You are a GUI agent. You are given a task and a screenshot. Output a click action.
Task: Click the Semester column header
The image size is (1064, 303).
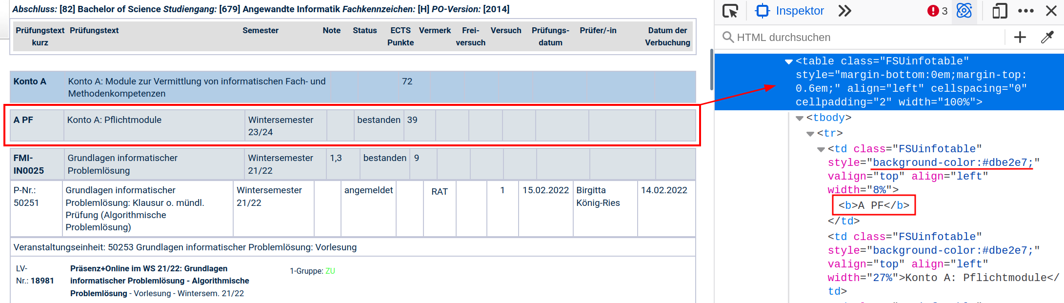(x=261, y=30)
